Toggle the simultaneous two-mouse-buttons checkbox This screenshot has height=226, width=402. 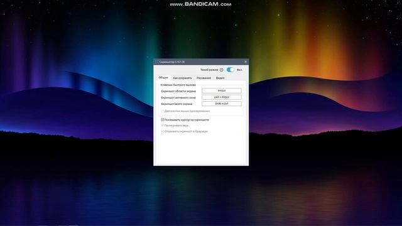coord(162,111)
